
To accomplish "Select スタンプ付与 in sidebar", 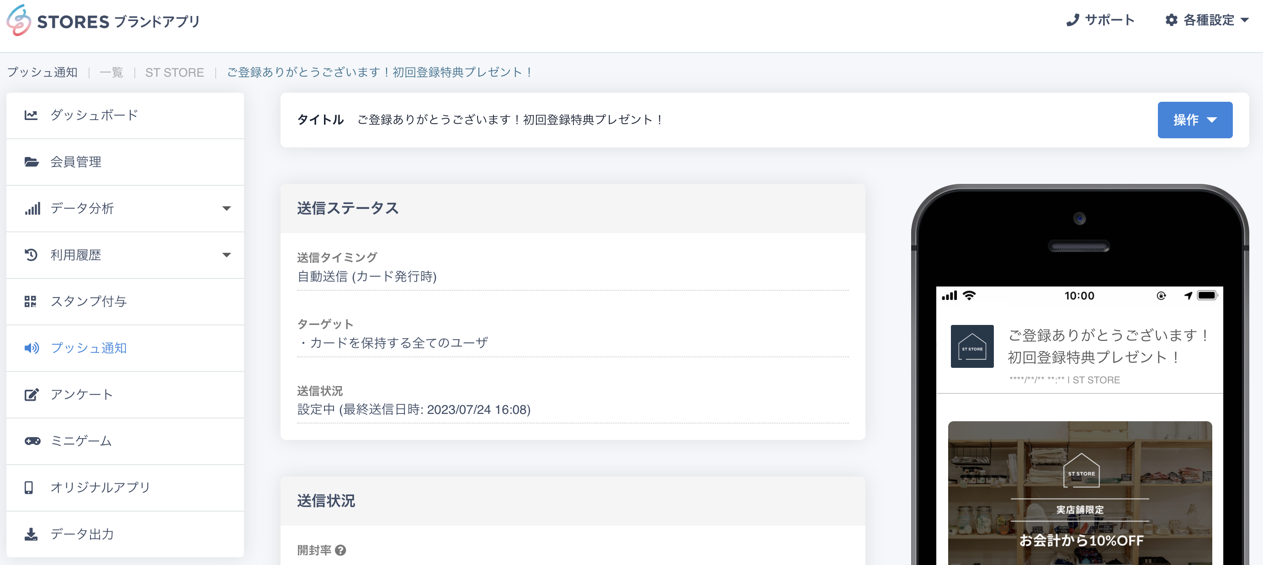I will click(x=88, y=302).
